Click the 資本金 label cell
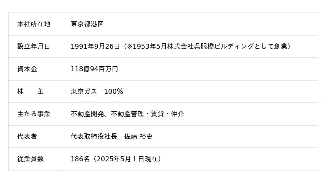Image resolution: width=334 pixels, height=183 pixels. click(27, 69)
